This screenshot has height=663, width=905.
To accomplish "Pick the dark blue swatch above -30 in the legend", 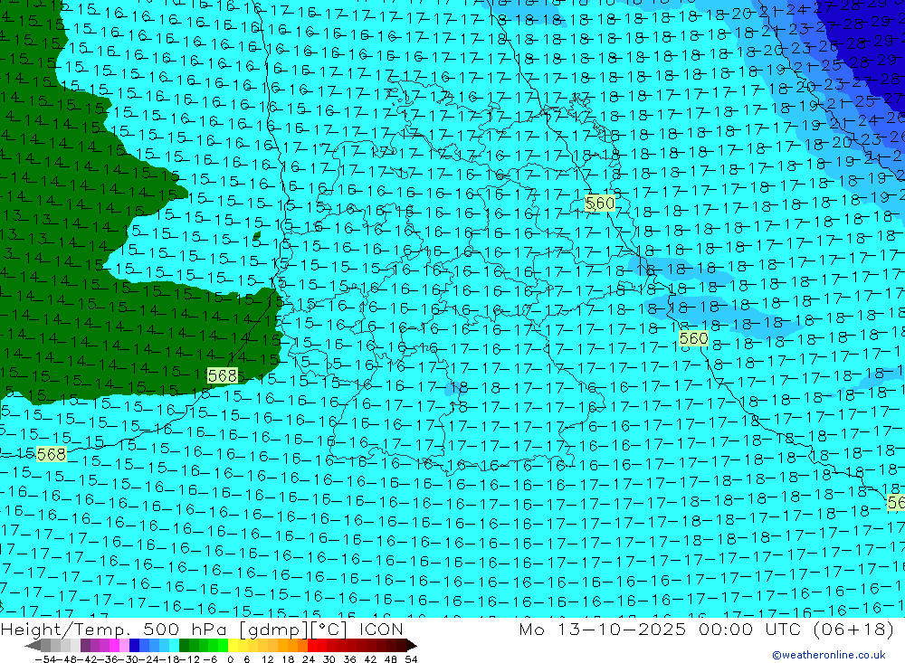I will pos(134,645).
